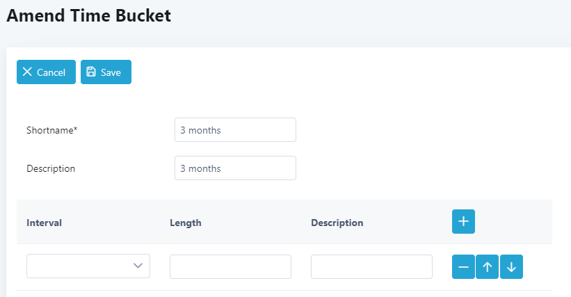Click the Description label beside top form
571x297 pixels.
coord(51,168)
